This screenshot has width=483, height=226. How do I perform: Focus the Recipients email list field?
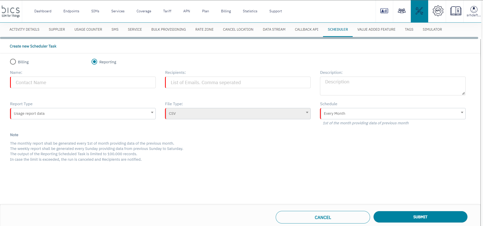(238, 82)
